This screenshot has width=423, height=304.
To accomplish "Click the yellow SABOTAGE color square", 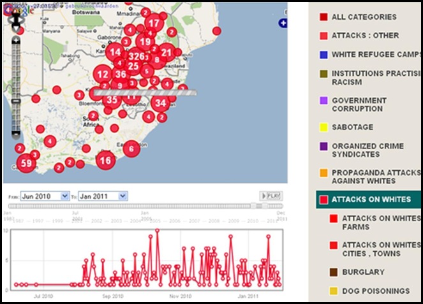I will click(324, 127).
